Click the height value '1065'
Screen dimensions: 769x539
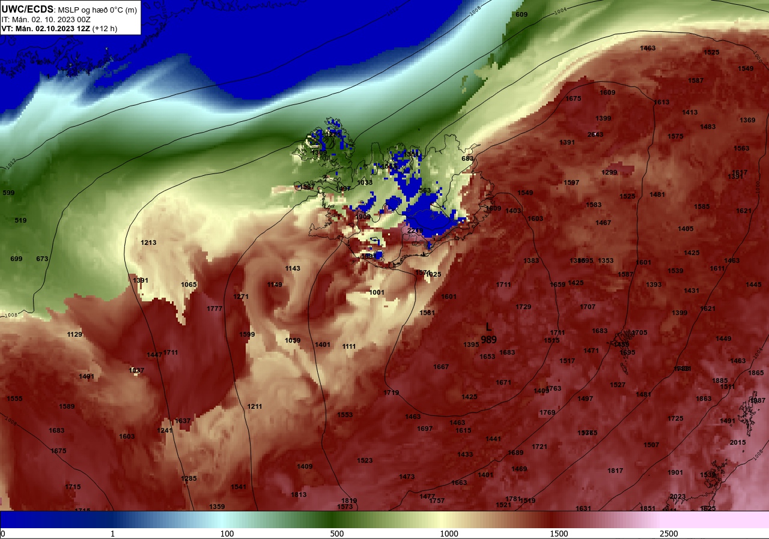tap(189, 285)
